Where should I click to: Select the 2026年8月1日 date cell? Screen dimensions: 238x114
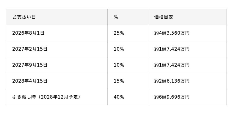click(x=57, y=33)
